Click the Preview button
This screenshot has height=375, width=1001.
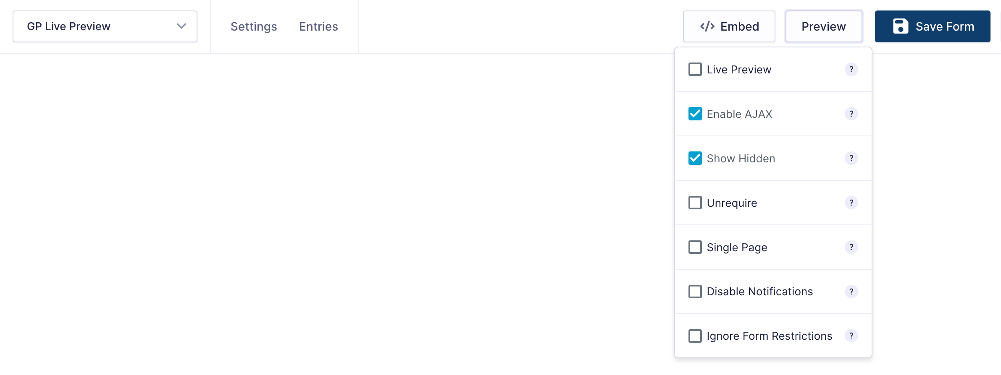[824, 26]
